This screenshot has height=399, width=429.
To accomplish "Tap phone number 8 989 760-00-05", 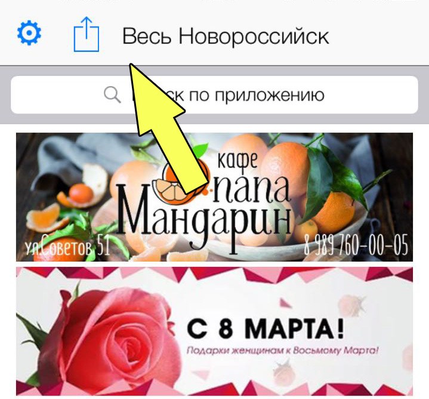I will coord(356,245).
